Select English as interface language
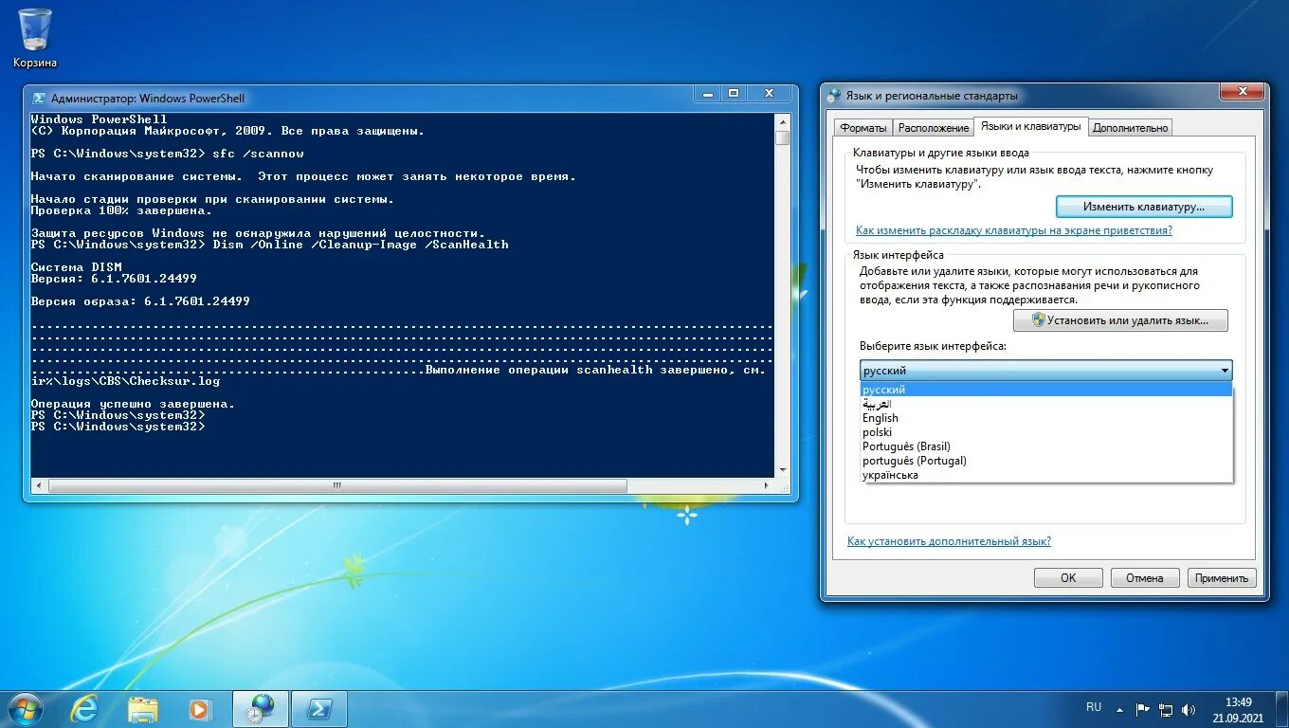Image resolution: width=1289 pixels, height=728 pixels. [1046, 418]
